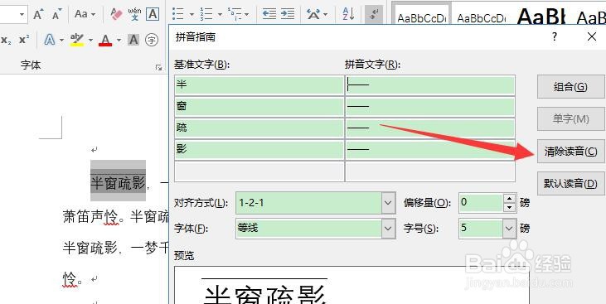Apply multilevel list formatting
Viewport: 606px width, 304px height.
pos(234,14)
